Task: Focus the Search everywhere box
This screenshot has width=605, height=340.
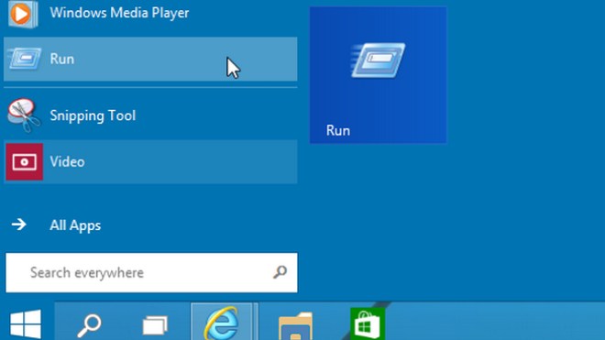Action: point(151,272)
